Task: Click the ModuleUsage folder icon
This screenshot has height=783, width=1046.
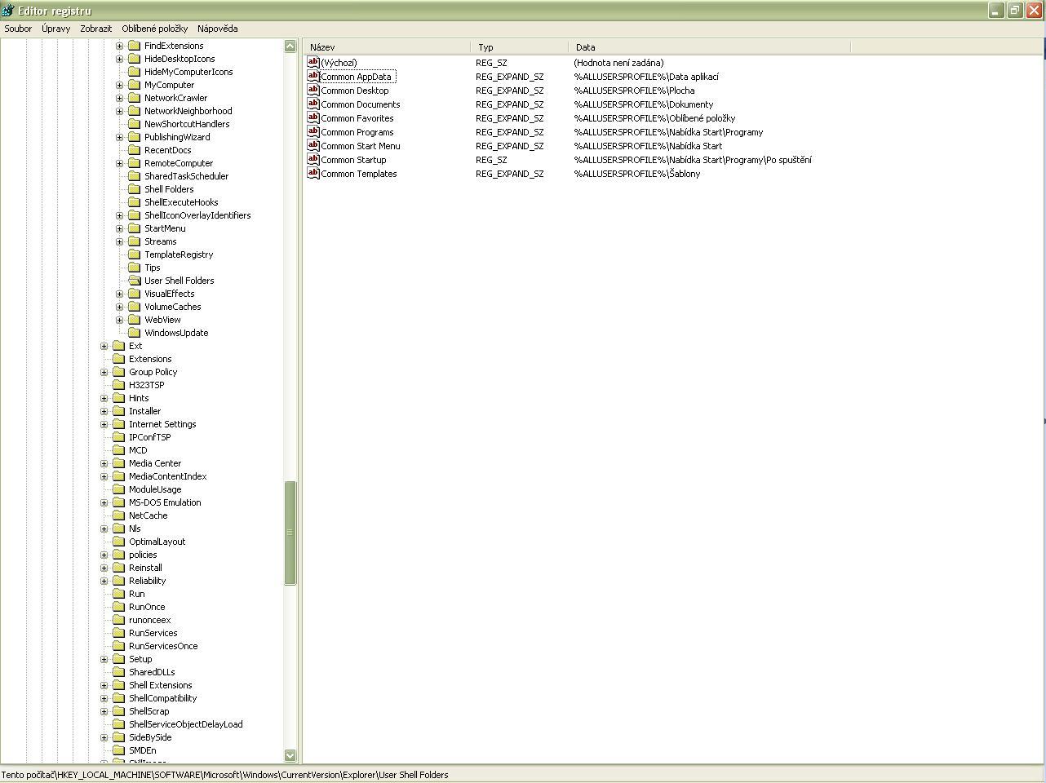Action: coord(119,489)
